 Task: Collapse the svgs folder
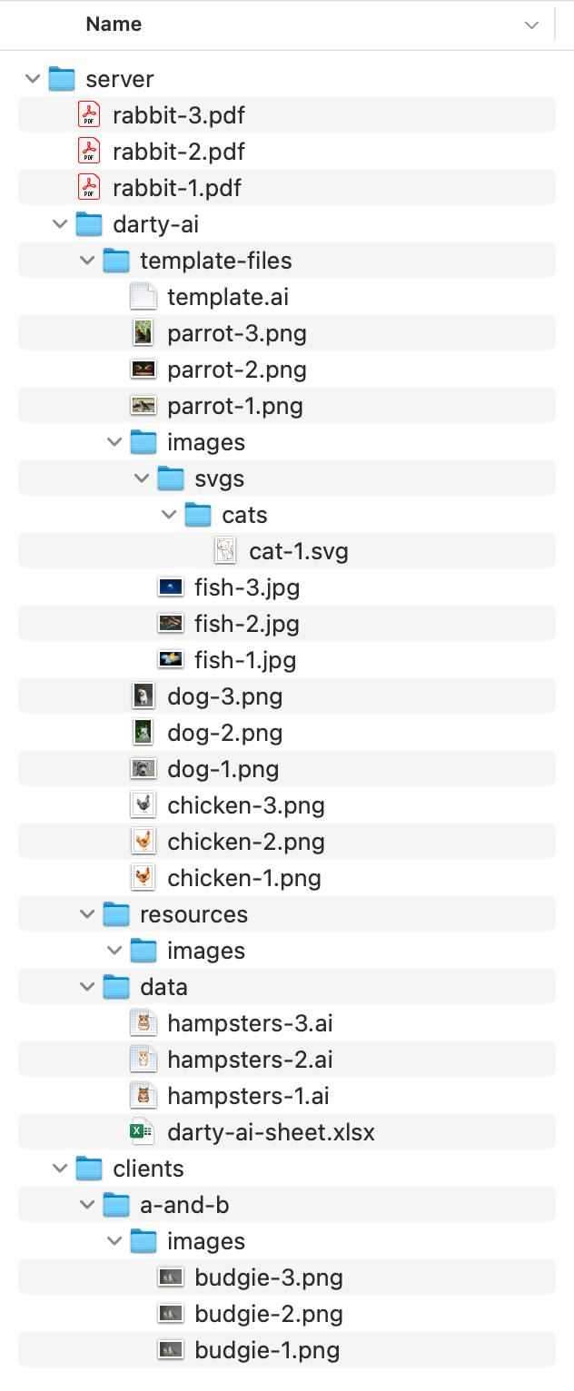pyautogui.click(x=142, y=478)
